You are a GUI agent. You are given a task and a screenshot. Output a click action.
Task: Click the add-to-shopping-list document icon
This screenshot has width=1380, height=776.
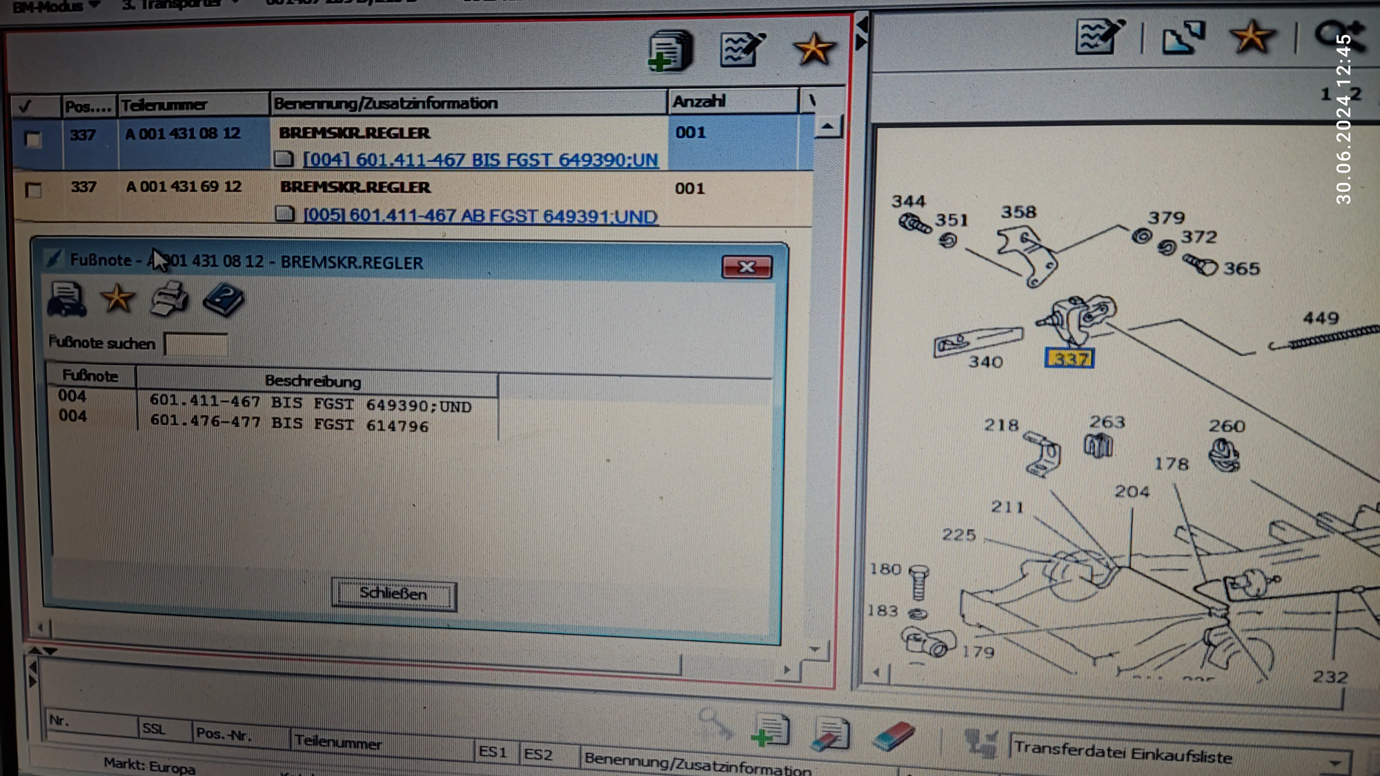click(x=670, y=51)
